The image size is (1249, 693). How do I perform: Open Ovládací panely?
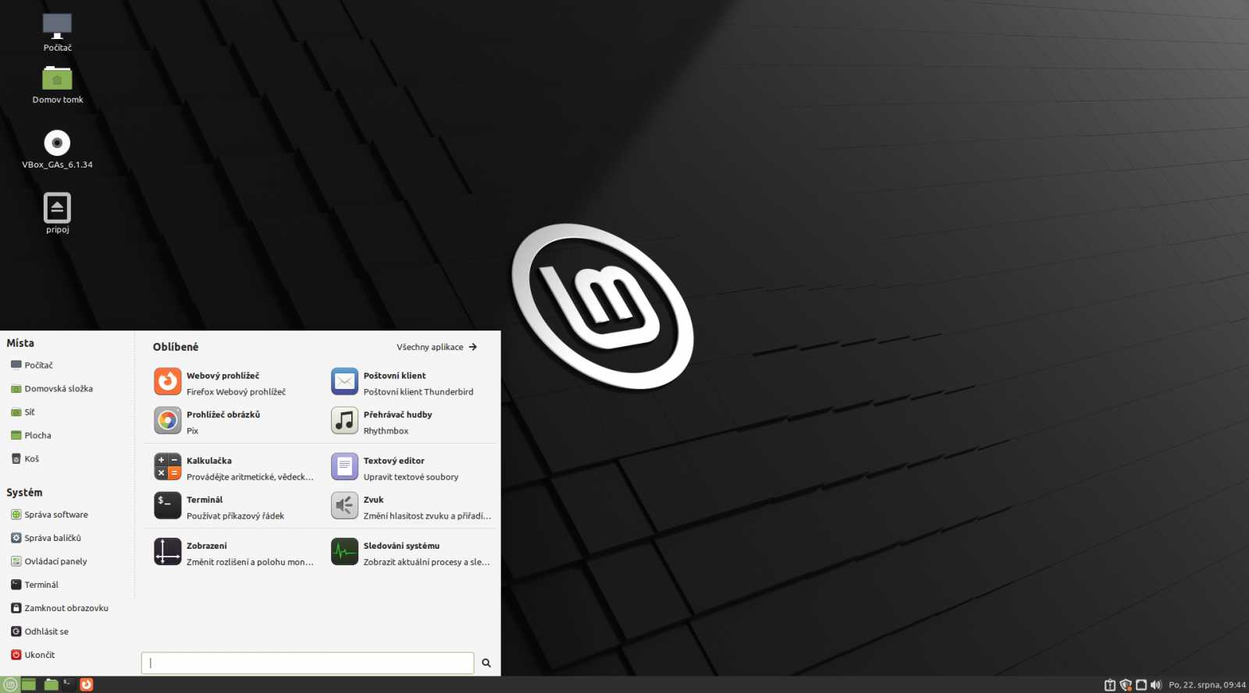[x=49, y=561]
